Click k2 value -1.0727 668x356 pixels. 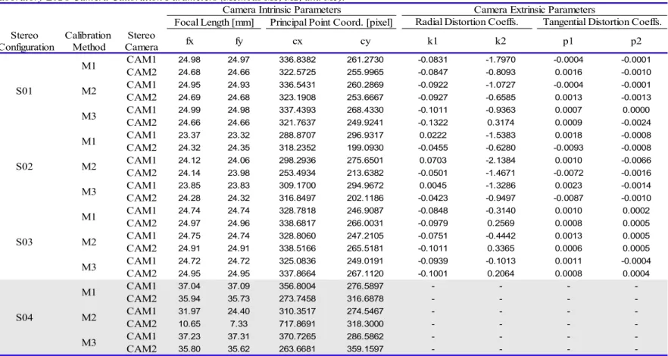501,85
